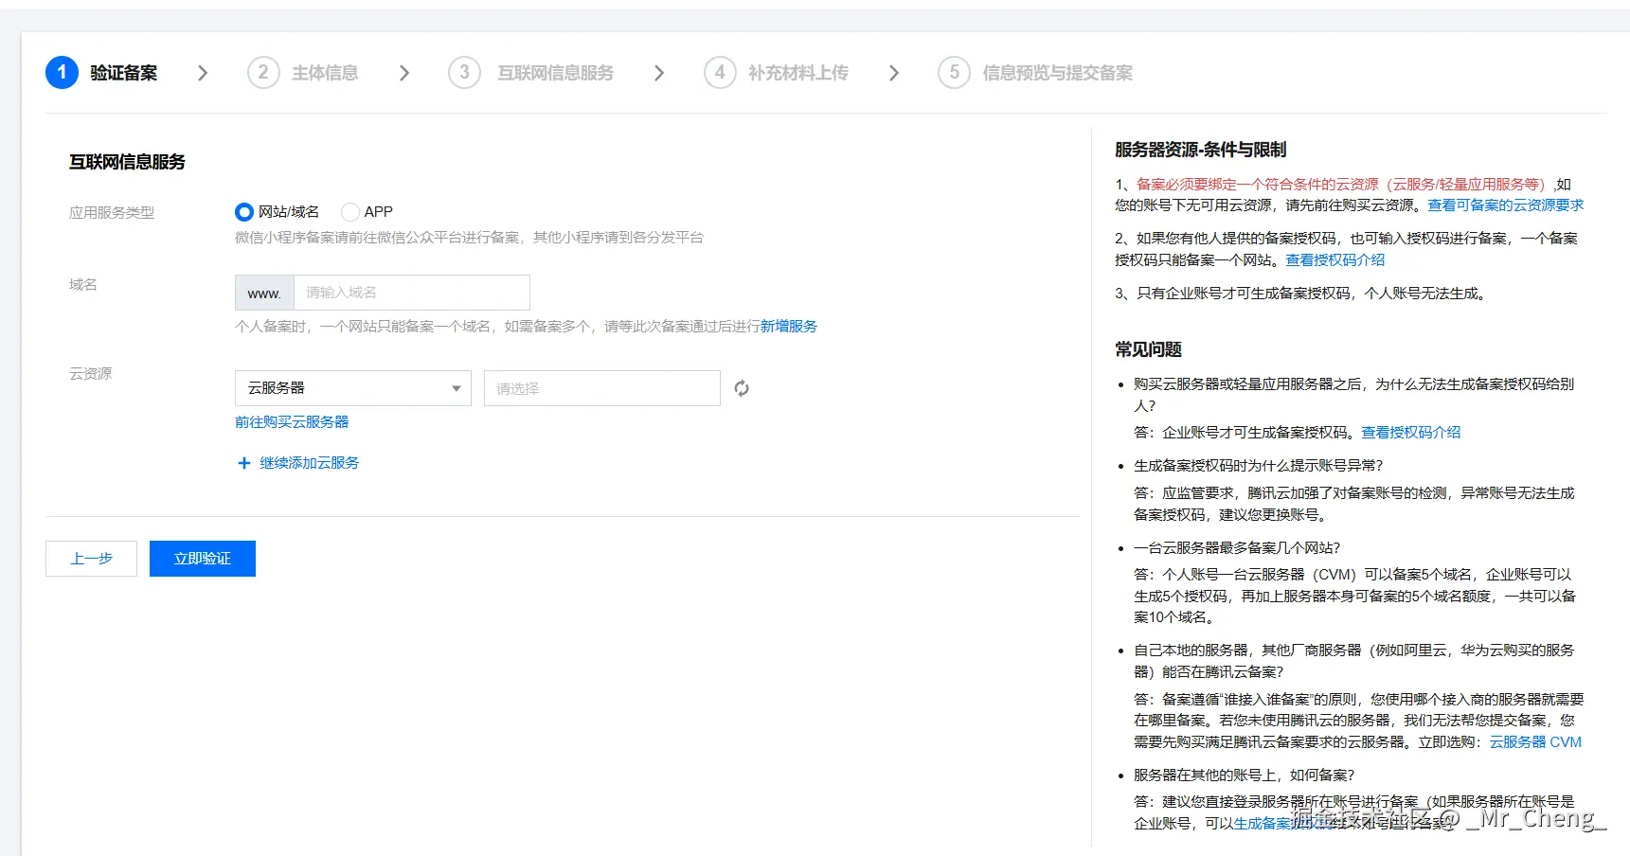Open the 新增服务 link
Image resolution: width=1630 pixels, height=856 pixels.
pos(789,327)
